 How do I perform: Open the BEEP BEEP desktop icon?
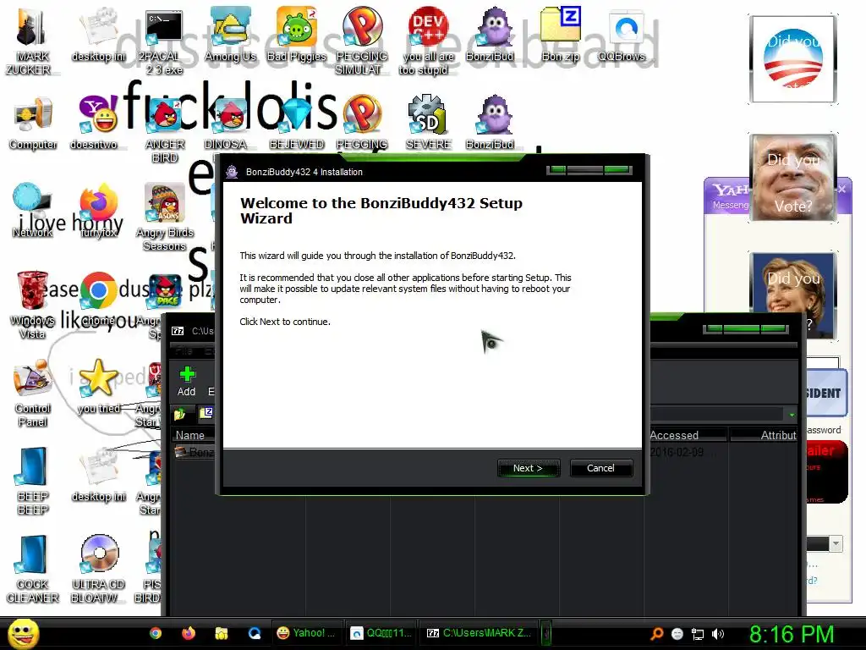pos(33,482)
